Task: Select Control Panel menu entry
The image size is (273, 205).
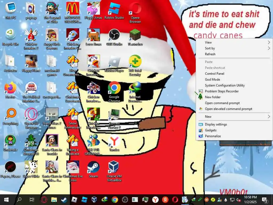Action: pyautogui.click(x=234, y=74)
